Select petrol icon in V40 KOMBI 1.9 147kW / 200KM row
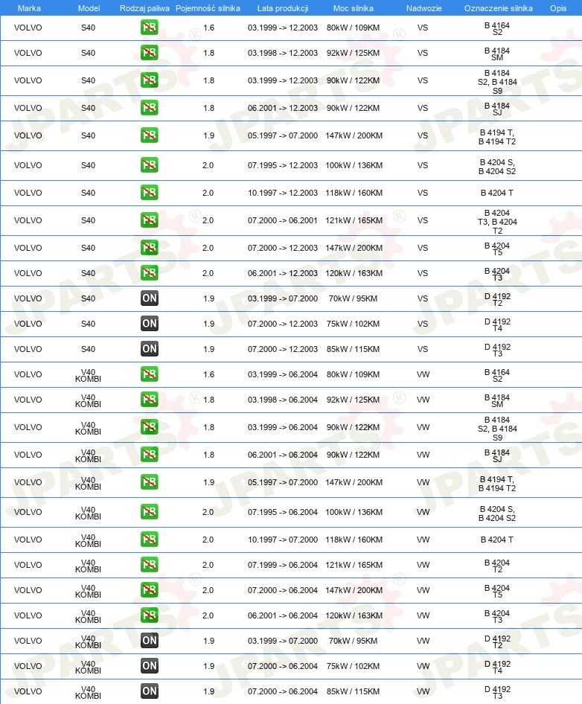The height and width of the screenshot is (704, 582). coord(149,482)
